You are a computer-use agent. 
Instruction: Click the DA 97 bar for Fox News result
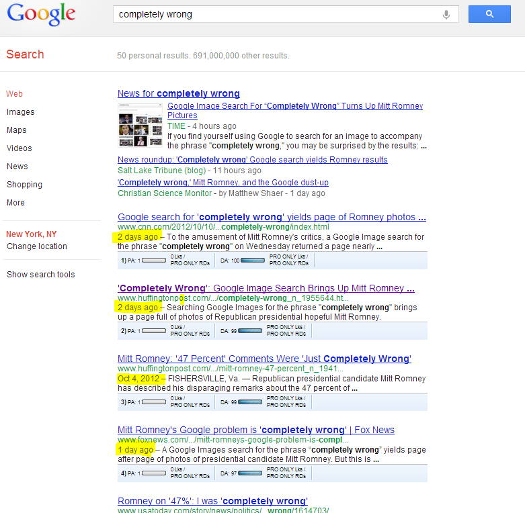coord(250,473)
